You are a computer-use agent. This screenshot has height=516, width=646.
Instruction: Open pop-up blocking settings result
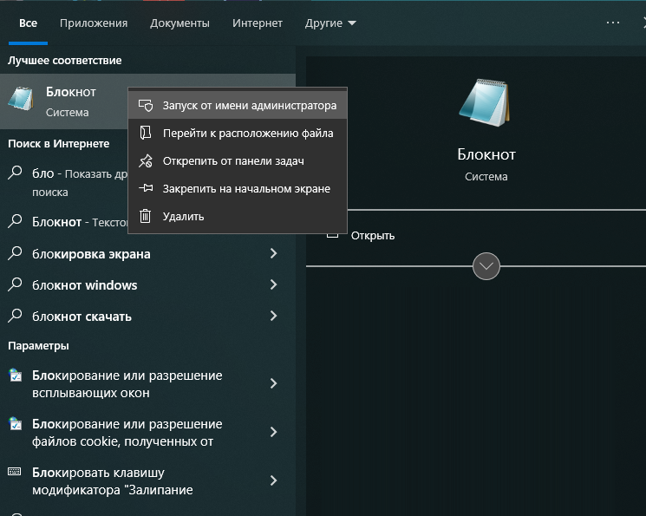coord(127,384)
